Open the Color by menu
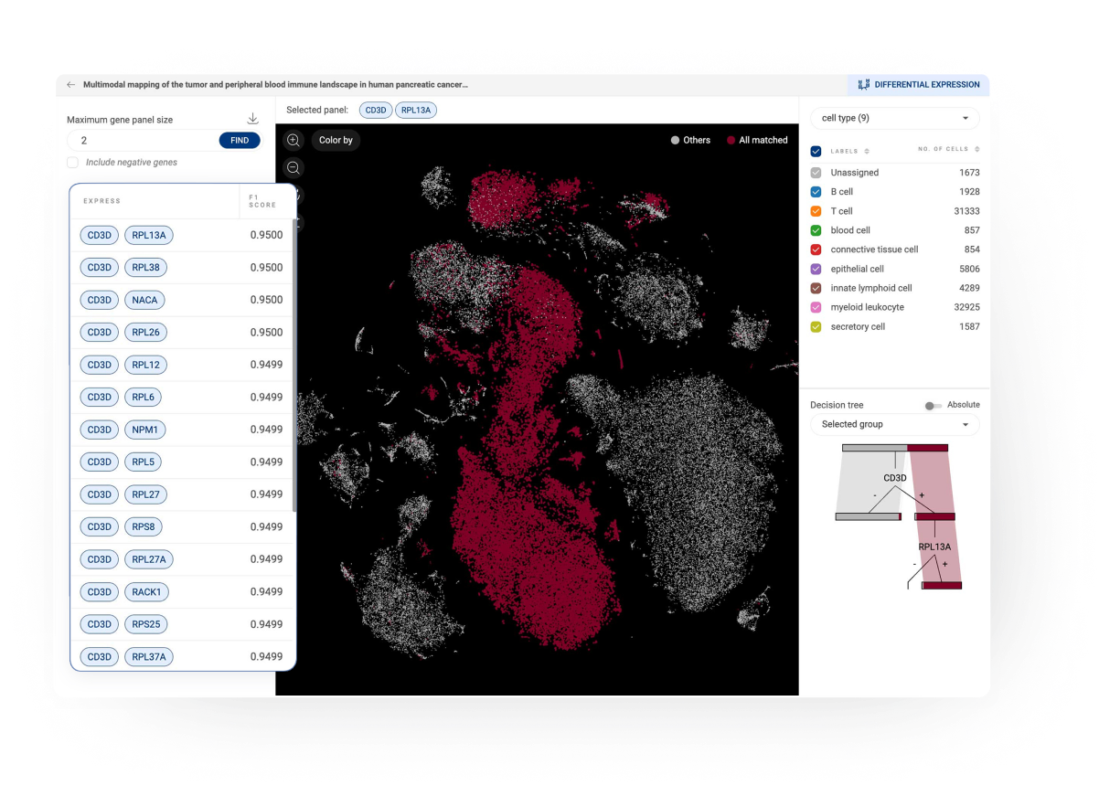 tap(336, 141)
